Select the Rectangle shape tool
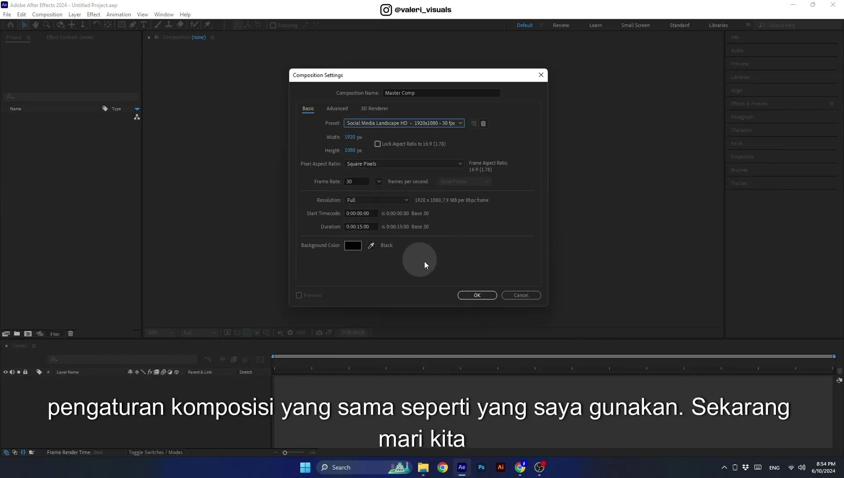 tap(121, 25)
